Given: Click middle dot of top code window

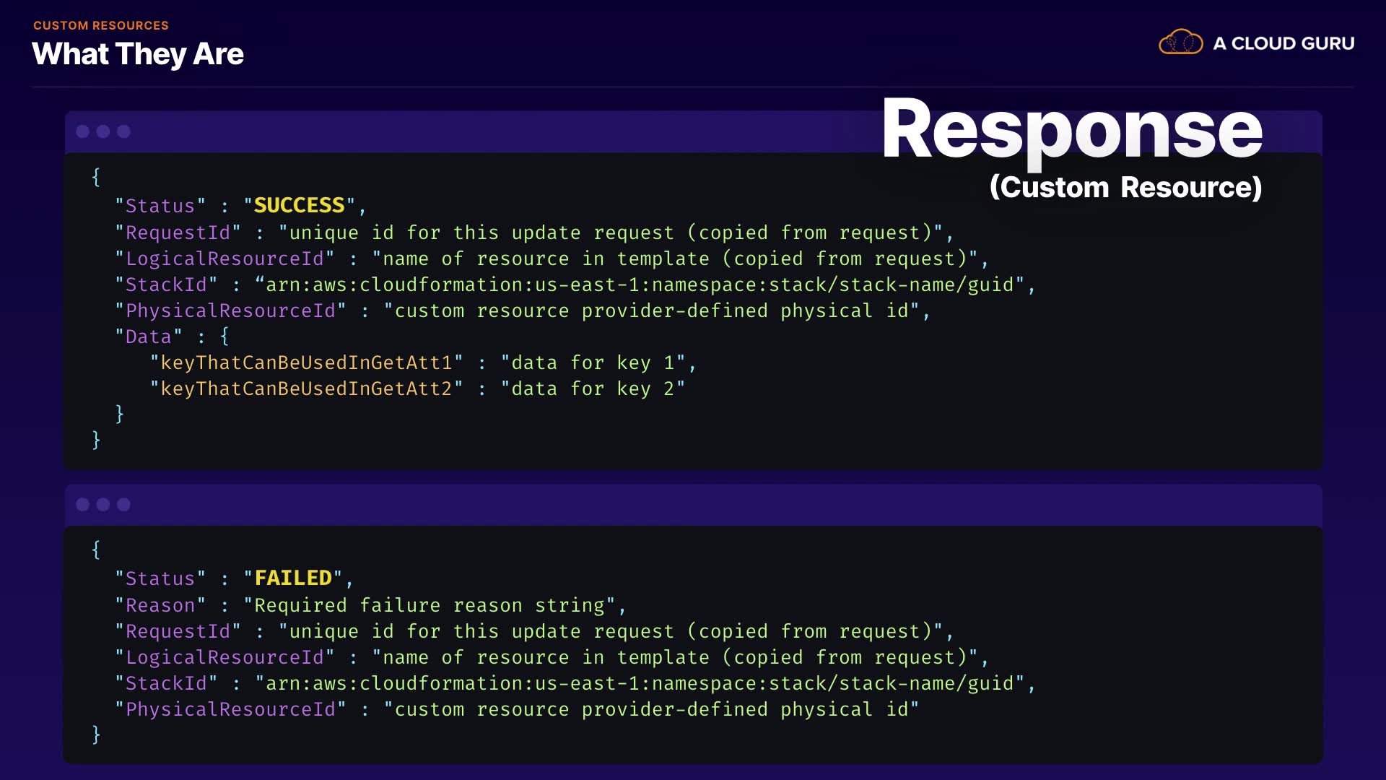Looking at the screenshot, I should click(103, 131).
